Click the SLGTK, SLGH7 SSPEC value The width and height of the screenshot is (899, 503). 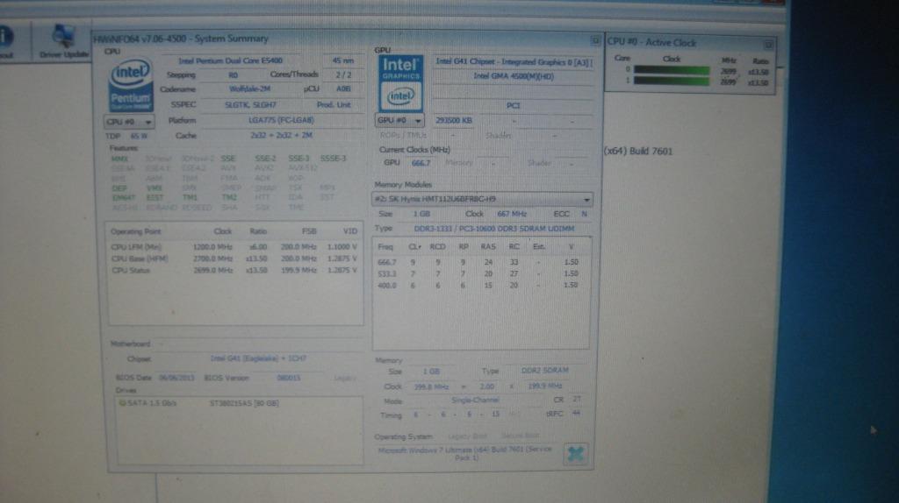(x=250, y=105)
